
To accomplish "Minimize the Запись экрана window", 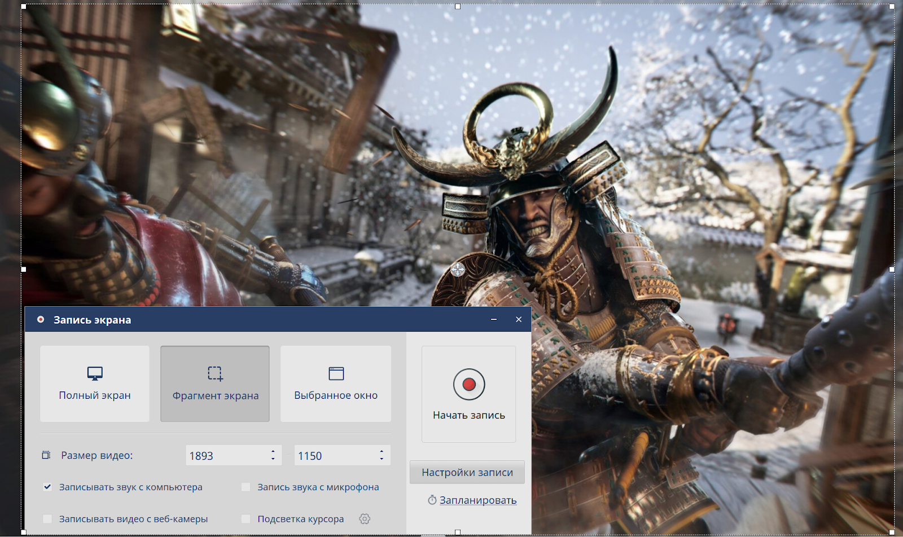I will [x=494, y=319].
